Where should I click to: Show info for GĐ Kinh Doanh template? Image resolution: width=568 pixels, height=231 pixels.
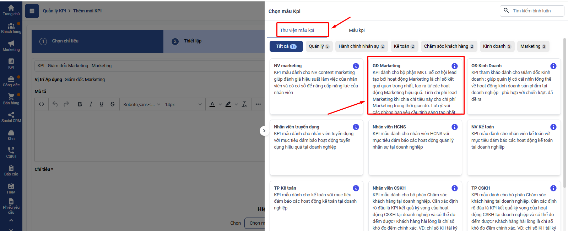click(x=553, y=66)
